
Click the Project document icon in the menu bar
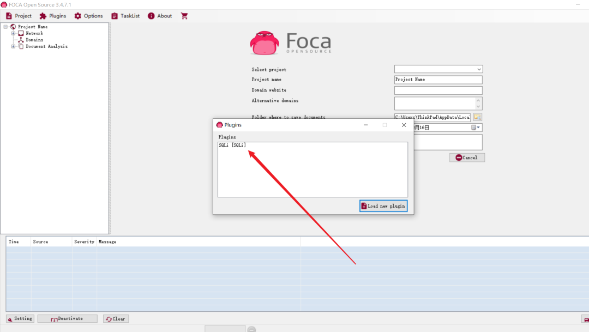[9, 16]
